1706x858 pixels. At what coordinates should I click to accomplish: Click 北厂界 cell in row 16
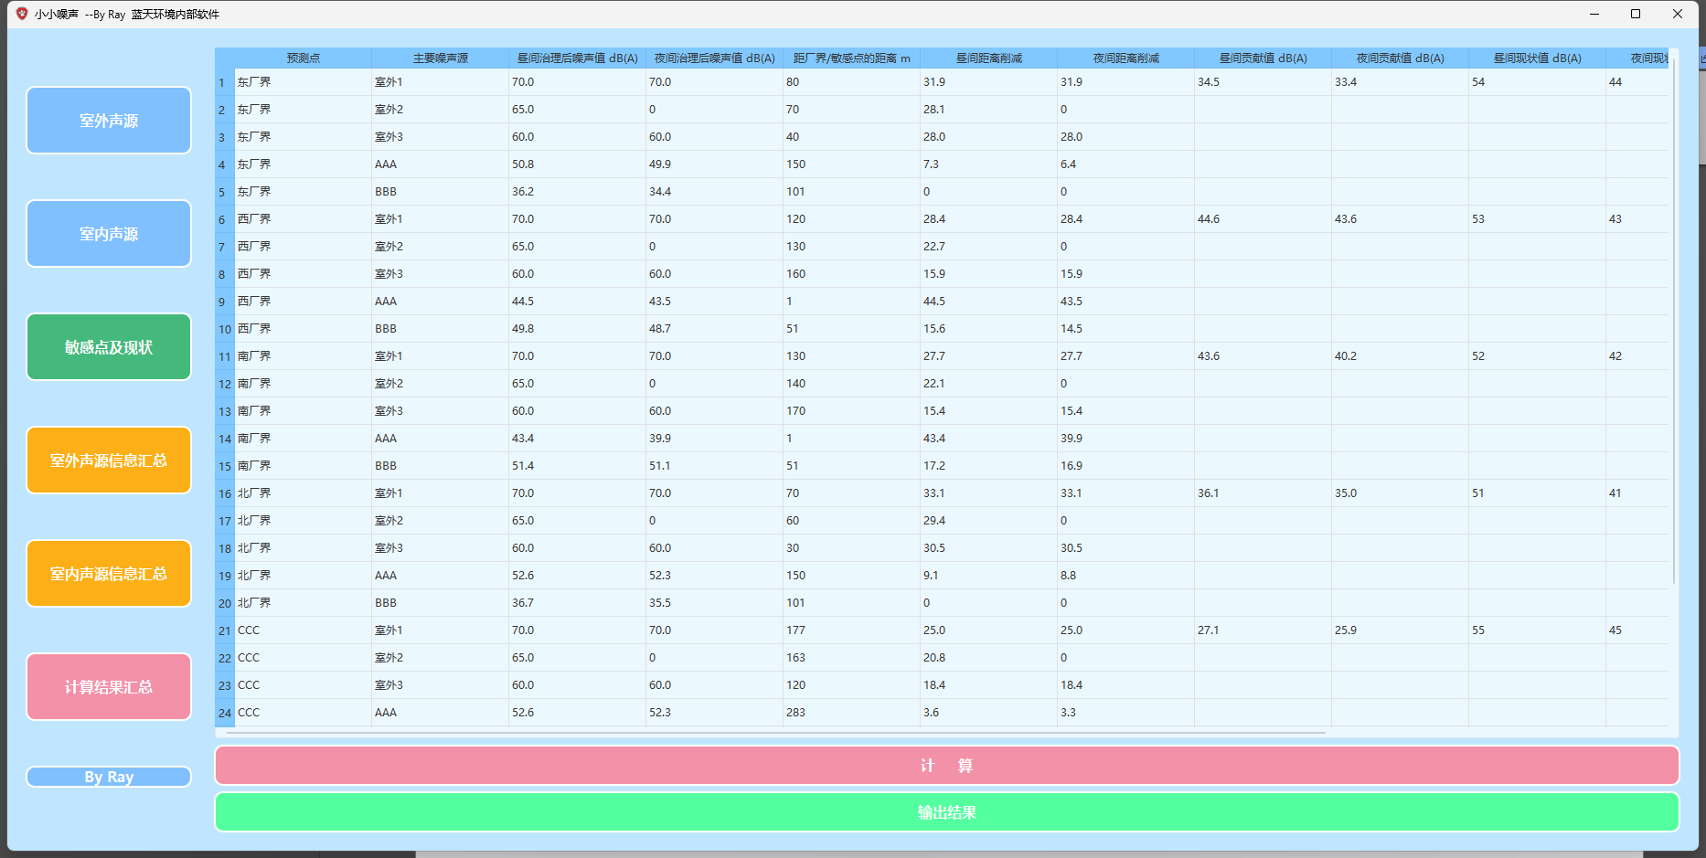[x=303, y=493]
